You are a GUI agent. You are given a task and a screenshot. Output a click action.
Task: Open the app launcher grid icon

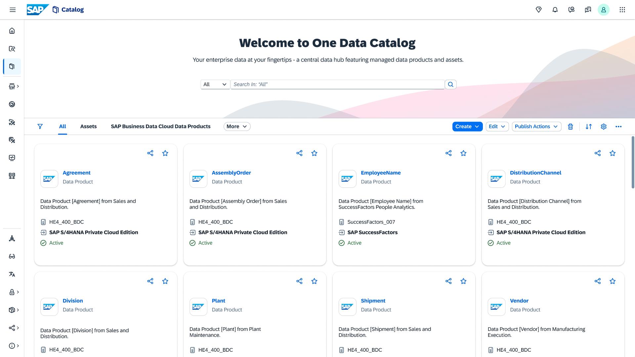tap(622, 10)
